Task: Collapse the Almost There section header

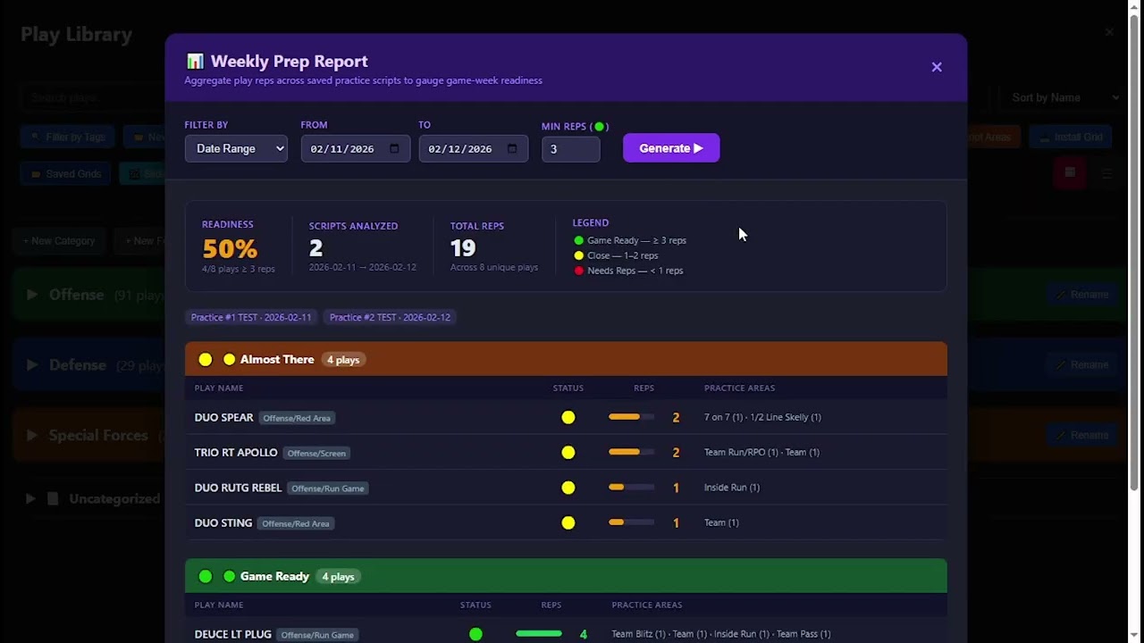Action: pyautogui.click(x=566, y=359)
